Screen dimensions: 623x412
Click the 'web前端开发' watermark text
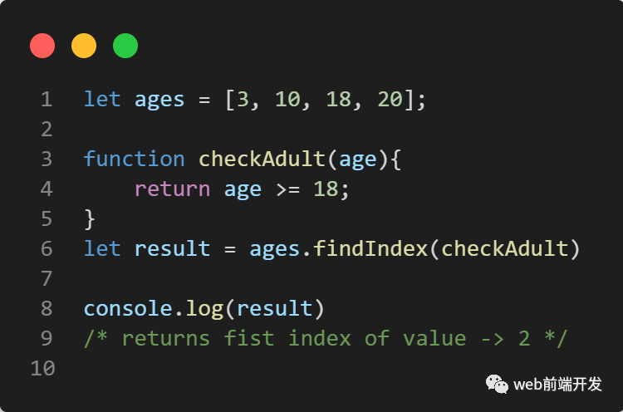click(558, 384)
